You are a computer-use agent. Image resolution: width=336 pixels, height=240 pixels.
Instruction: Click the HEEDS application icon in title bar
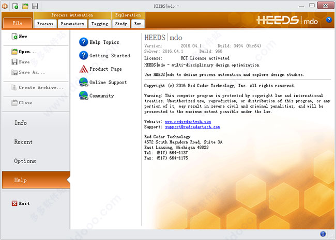tap(5, 6)
